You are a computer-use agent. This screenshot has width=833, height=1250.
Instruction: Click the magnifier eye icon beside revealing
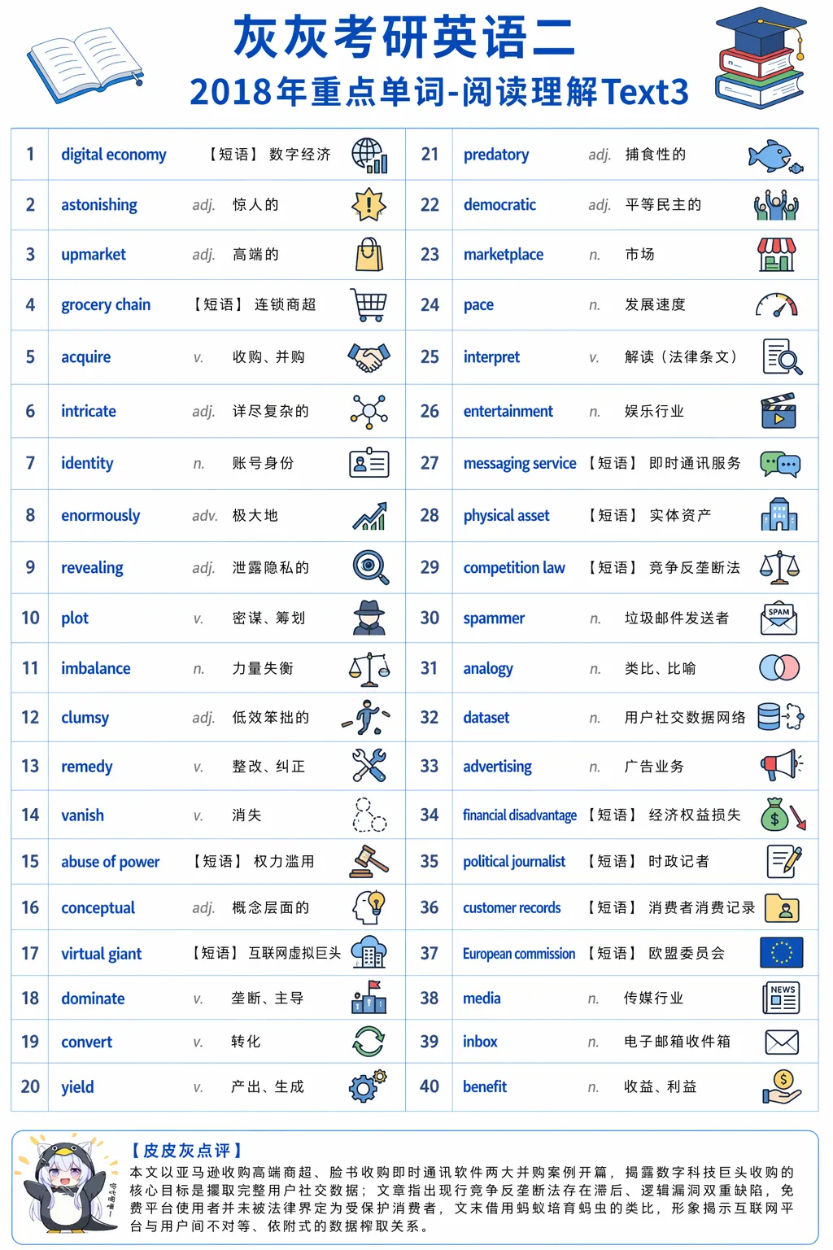(x=371, y=567)
